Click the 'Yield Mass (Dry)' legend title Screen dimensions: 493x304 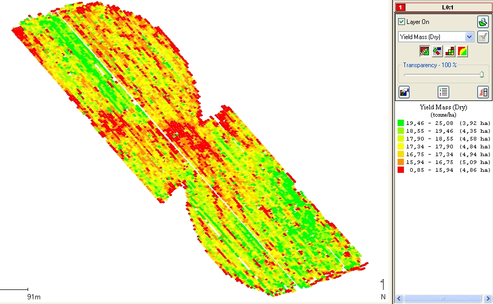pos(443,107)
